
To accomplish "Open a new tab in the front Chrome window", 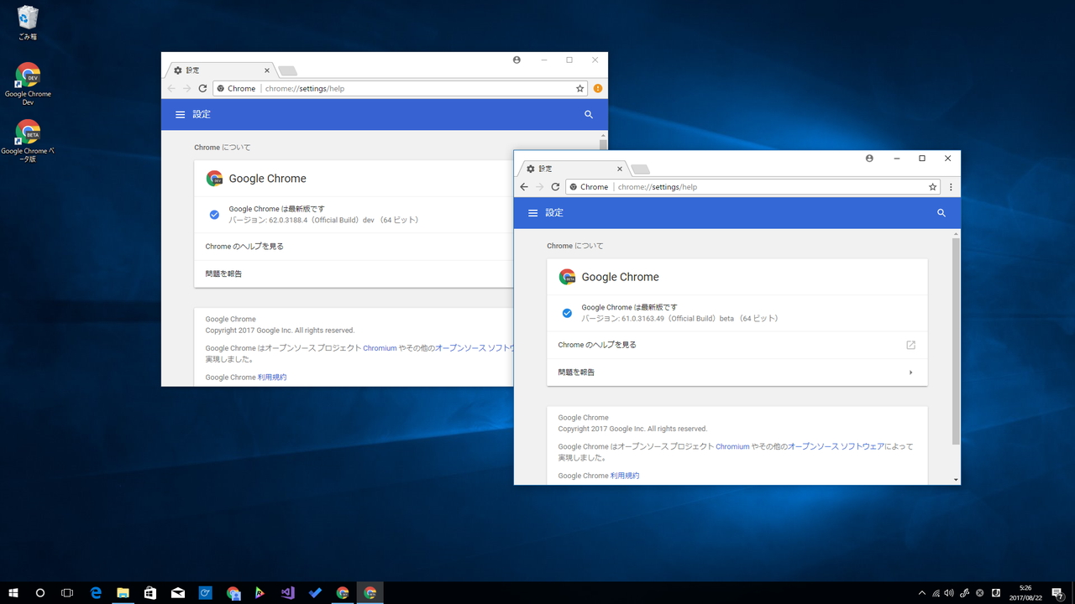I will click(x=640, y=169).
